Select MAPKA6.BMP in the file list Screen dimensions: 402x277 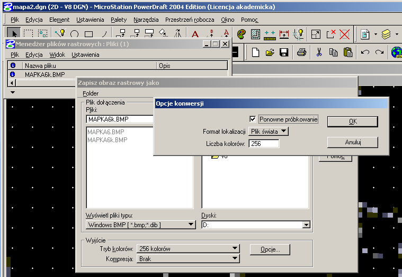105,132
